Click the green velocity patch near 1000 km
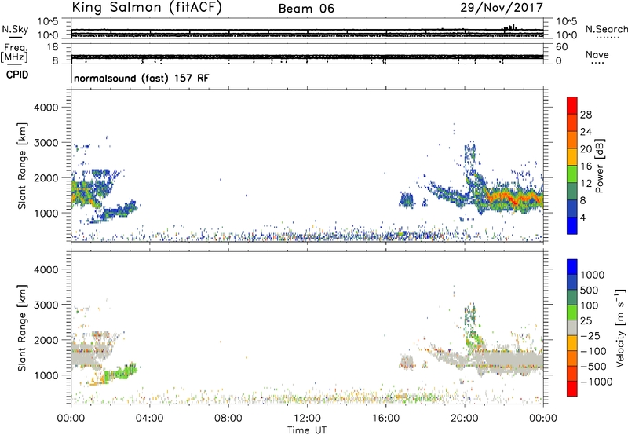628x435 pixels. (120, 373)
